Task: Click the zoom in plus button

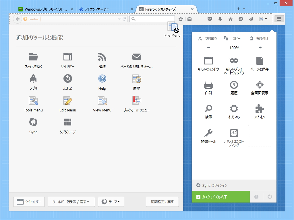Action: [x=260, y=48]
